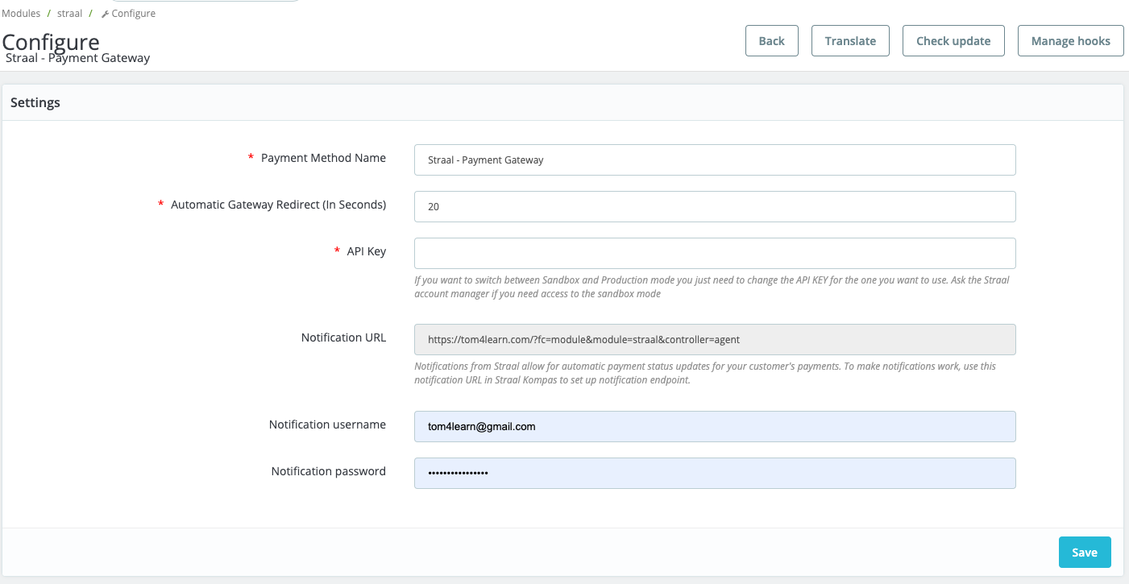Click the Straal Kompas notification help text
This screenshot has width=1129, height=584.
(x=705, y=373)
